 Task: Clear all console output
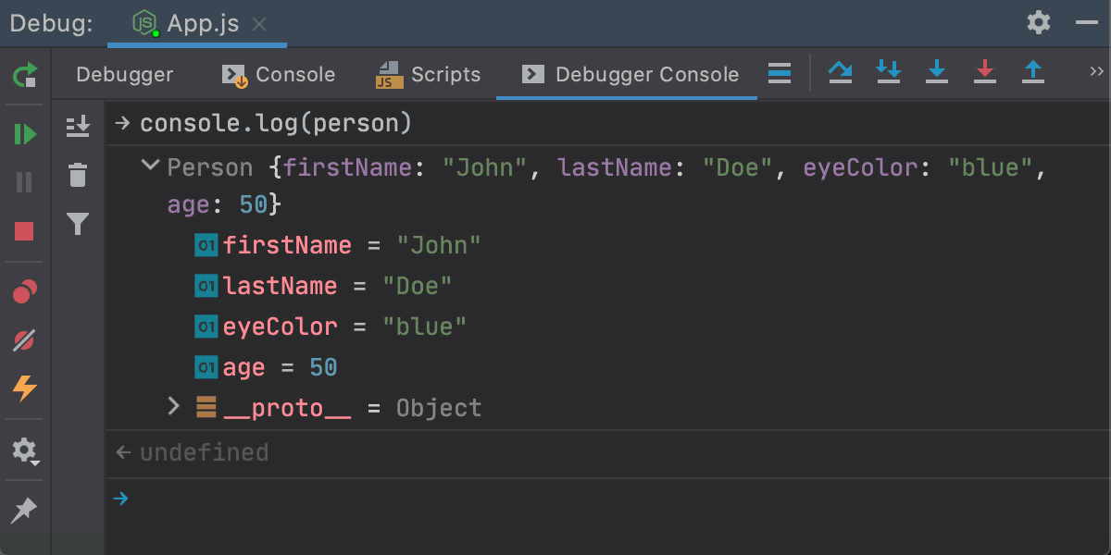[79, 174]
